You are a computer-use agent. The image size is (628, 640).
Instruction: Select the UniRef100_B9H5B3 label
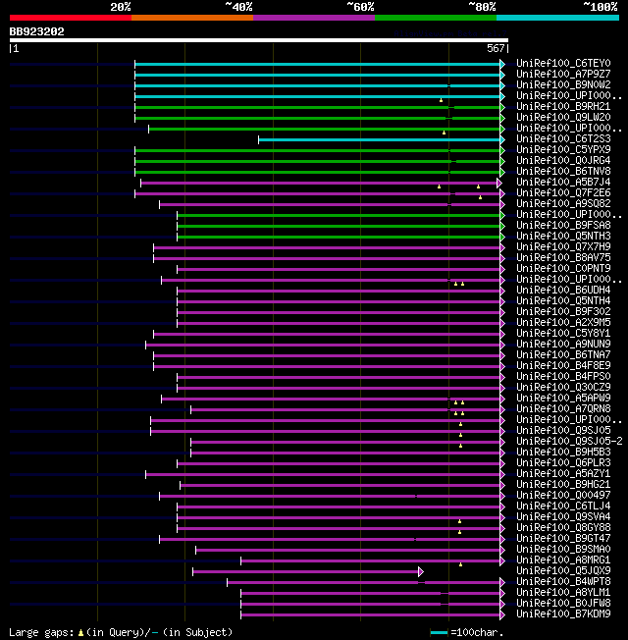[563, 453]
